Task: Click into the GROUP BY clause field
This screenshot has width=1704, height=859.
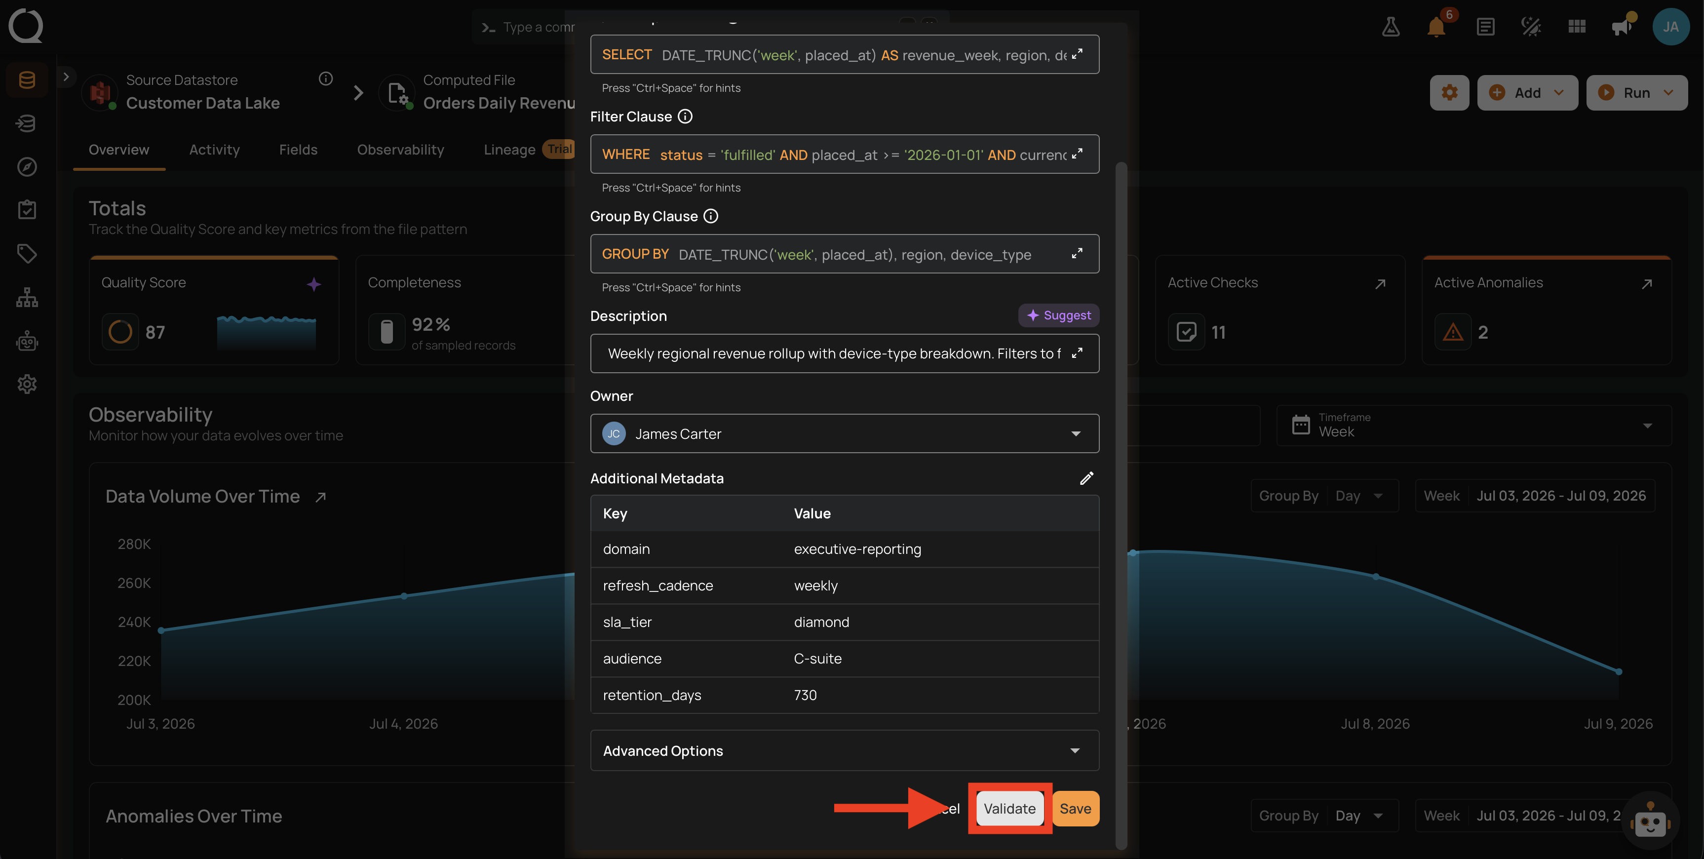Action: click(x=845, y=254)
